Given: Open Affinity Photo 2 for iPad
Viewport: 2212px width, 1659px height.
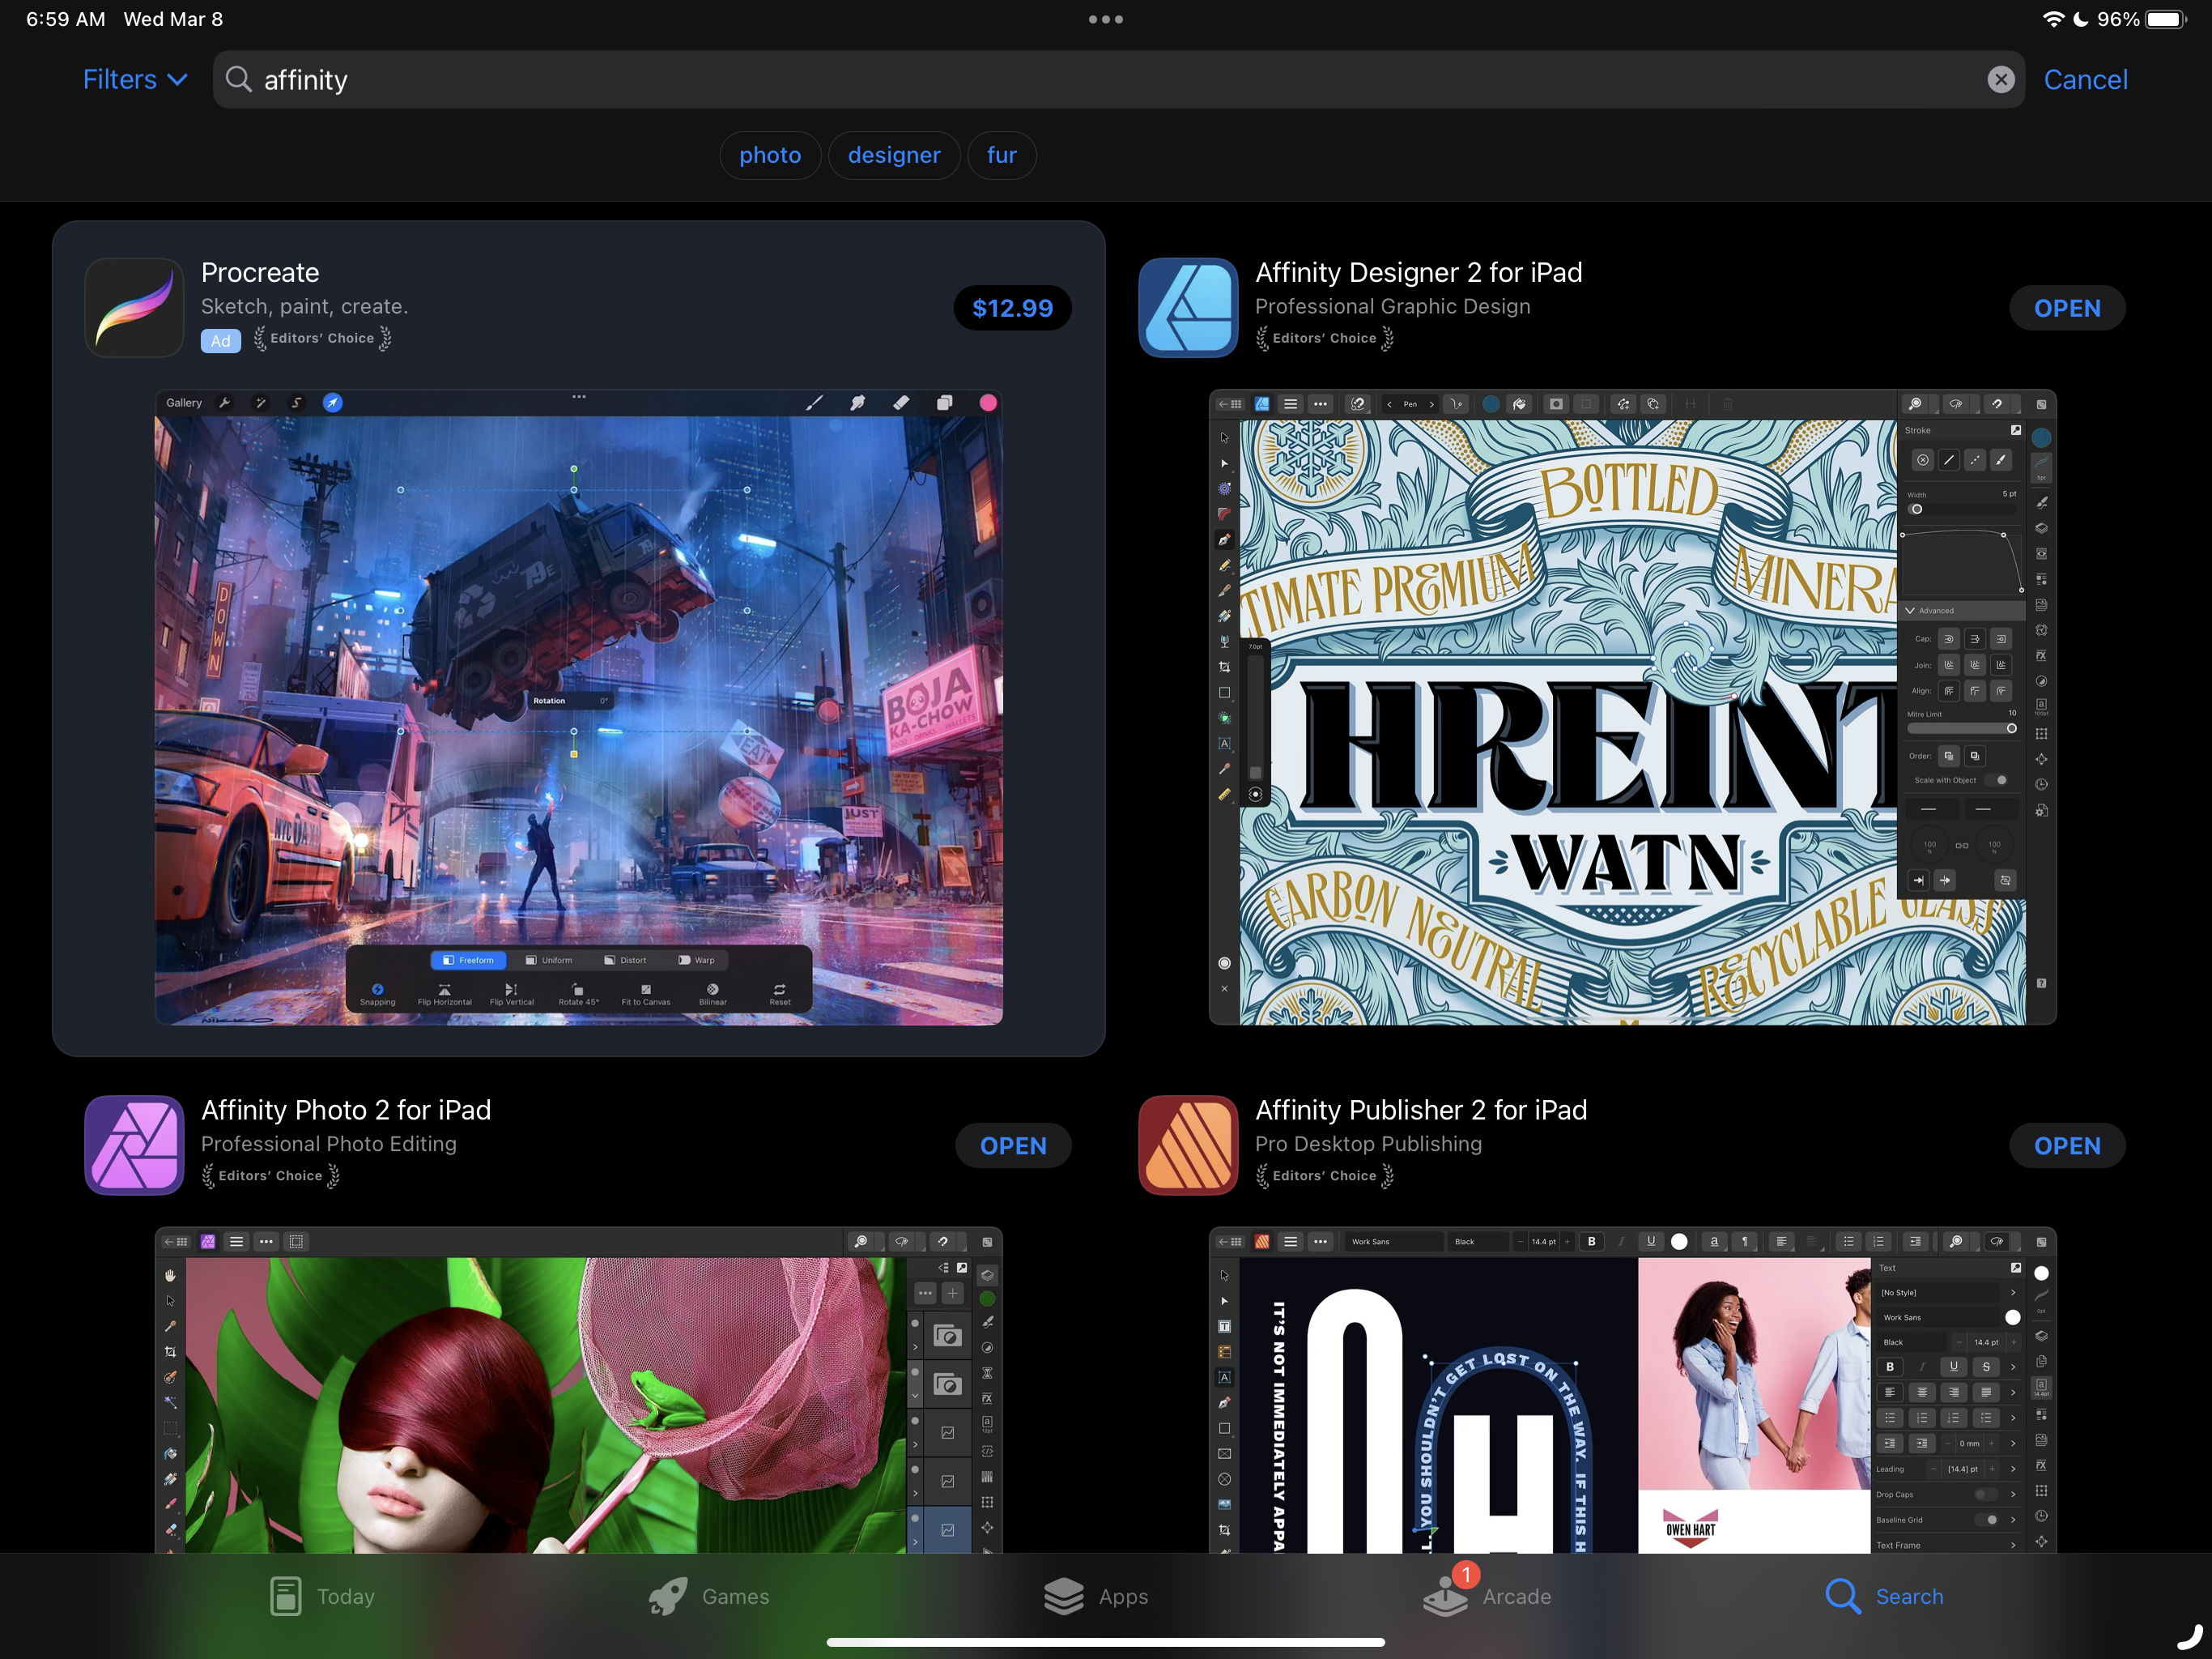Looking at the screenshot, I should [x=1013, y=1145].
